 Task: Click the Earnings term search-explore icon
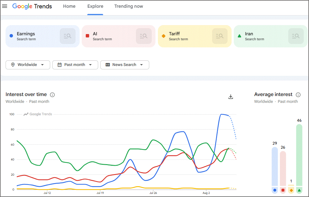[x=67, y=36]
